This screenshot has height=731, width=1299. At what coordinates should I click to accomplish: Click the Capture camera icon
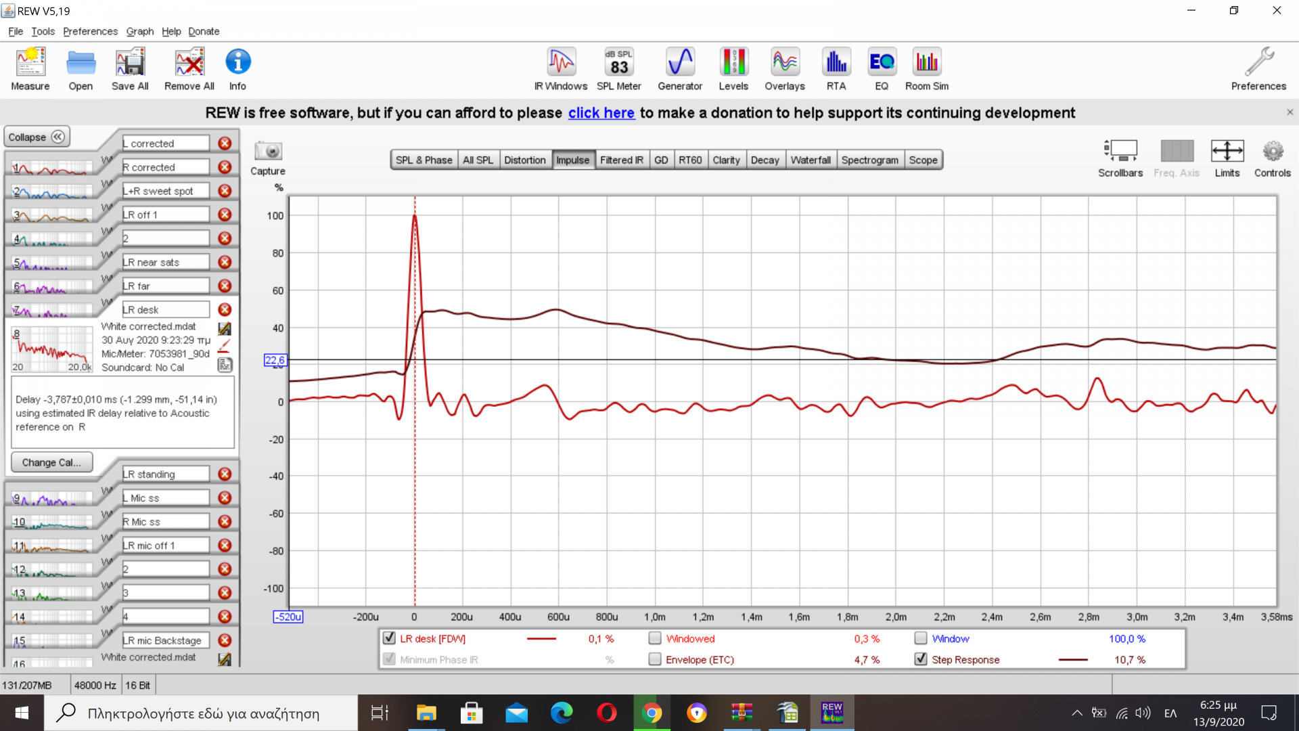[x=268, y=152]
